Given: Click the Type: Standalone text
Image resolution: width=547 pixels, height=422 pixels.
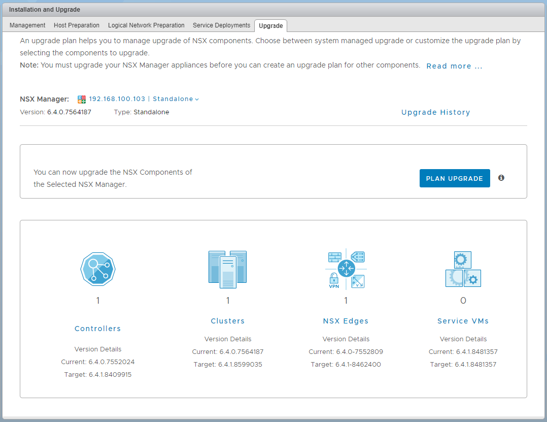Looking at the screenshot, I should click(x=141, y=112).
